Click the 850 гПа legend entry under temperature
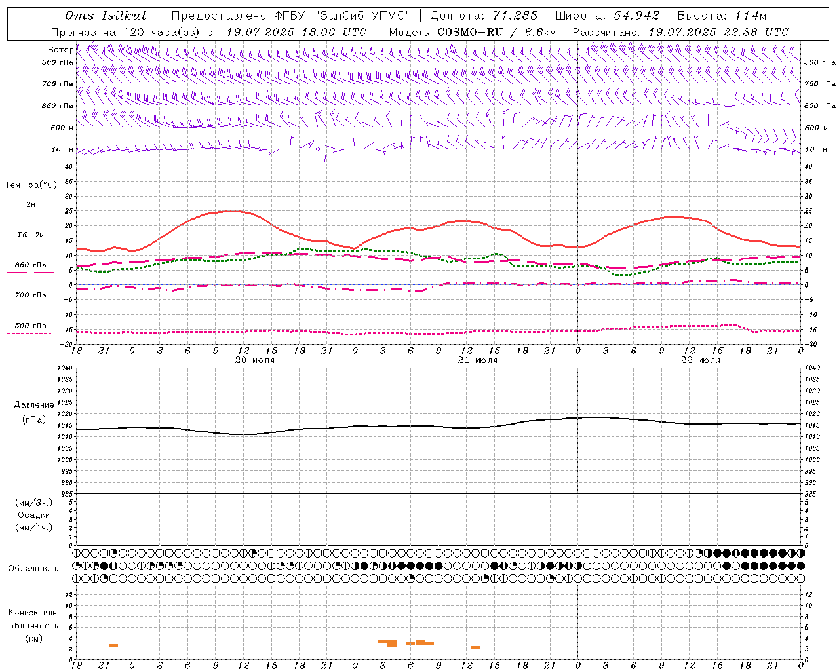The height and width of the screenshot is (671, 839). (x=30, y=265)
